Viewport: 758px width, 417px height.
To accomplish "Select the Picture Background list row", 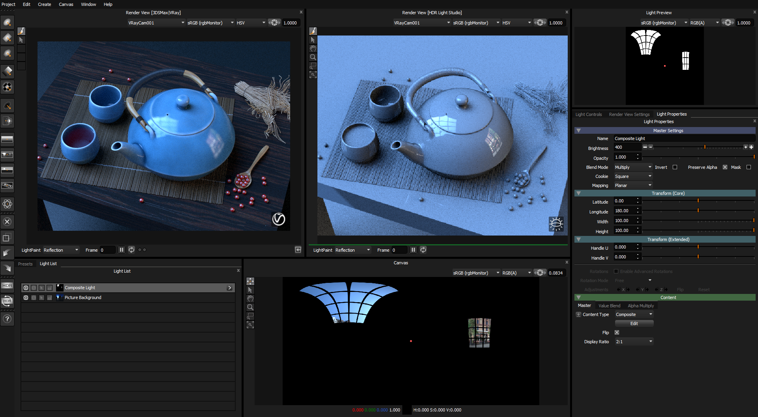I will [128, 297].
